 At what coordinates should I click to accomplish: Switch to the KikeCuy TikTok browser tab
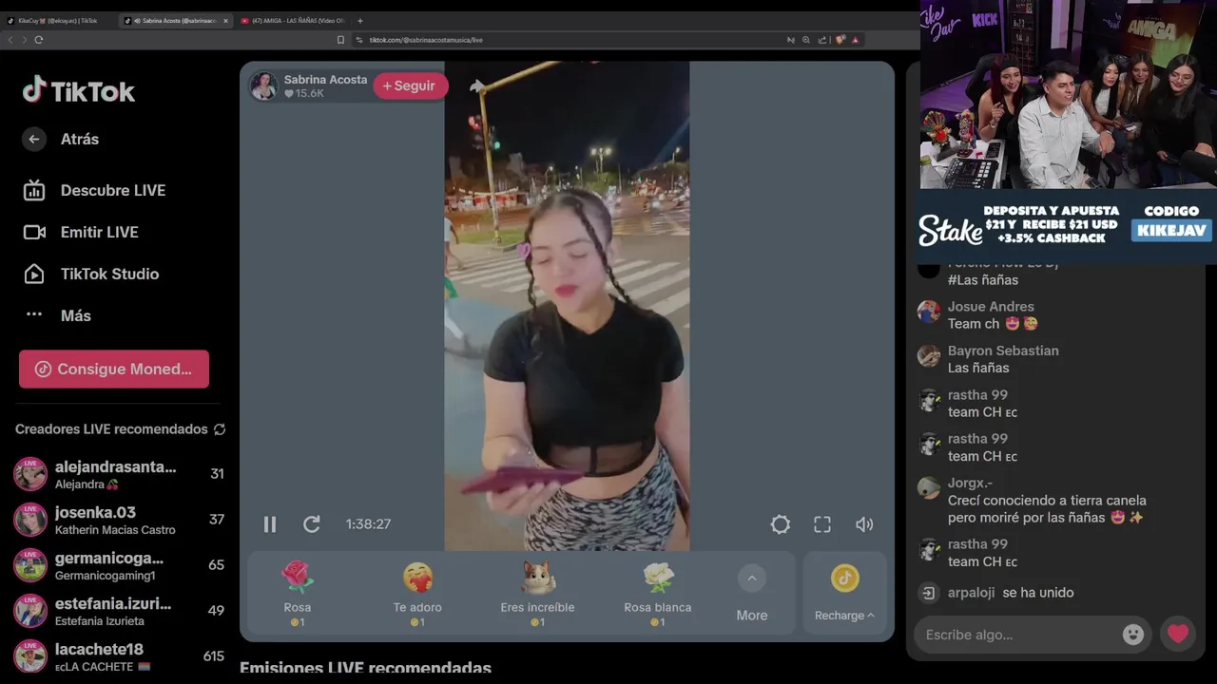pyautogui.click(x=57, y=21)
